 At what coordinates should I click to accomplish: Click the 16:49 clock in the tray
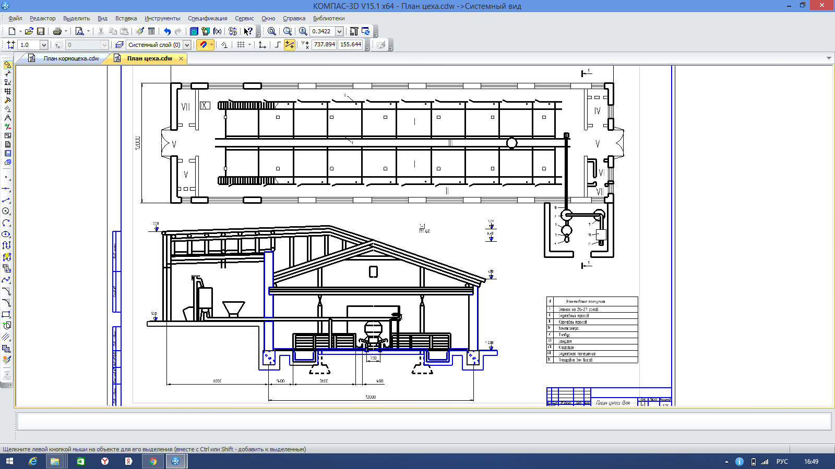click(811, 461)
